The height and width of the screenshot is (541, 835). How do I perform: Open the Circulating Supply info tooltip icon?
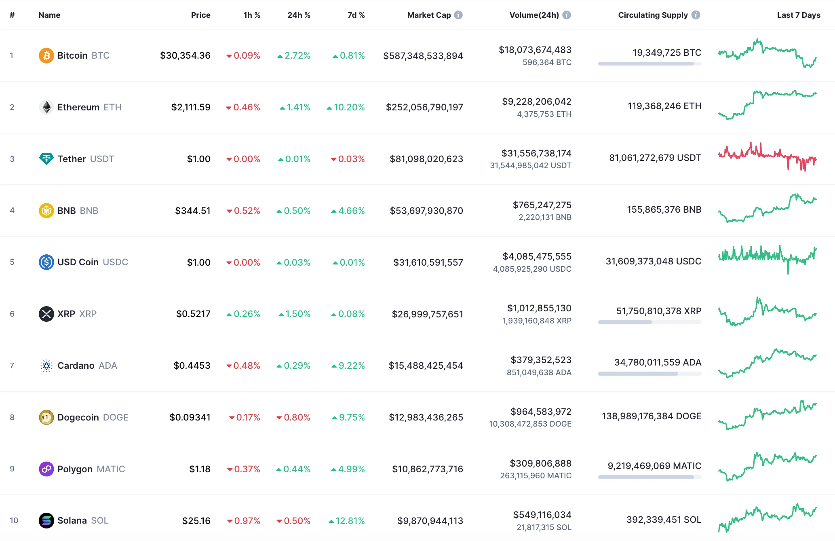click(x=696, y=15)
